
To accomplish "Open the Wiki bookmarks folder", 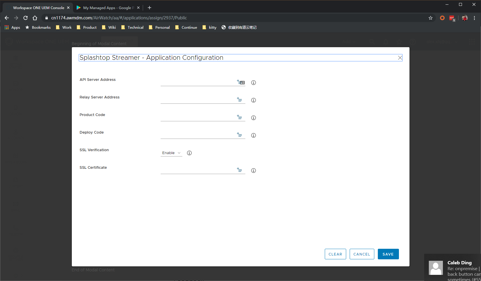I will tap(109, 27).
